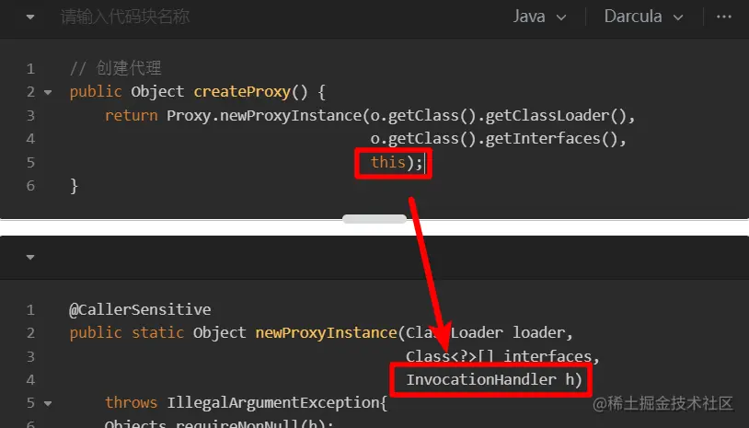Image resolution: width=749 pixels, height=428 pixels.
Task: Click line number 4 in second code block
Action: point(30,380)
